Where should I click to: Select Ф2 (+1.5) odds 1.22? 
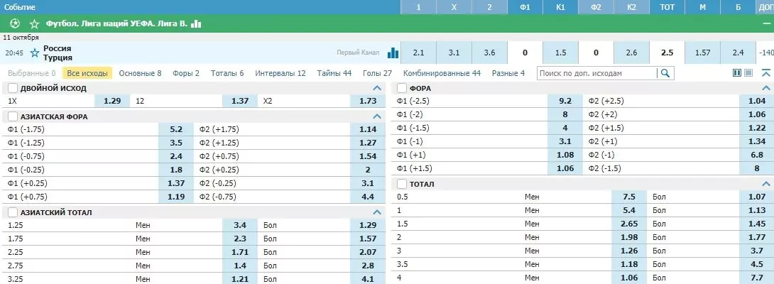757,128
